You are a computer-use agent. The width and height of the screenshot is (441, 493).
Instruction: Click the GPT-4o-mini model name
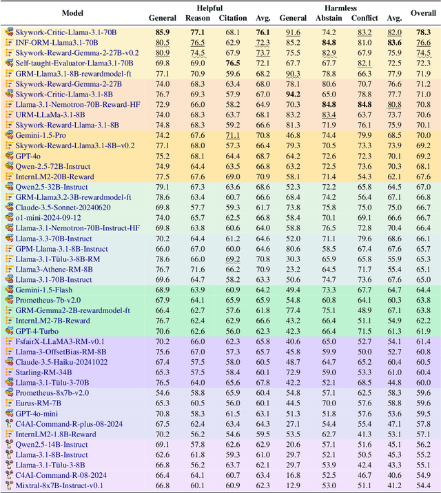[37, 414]
